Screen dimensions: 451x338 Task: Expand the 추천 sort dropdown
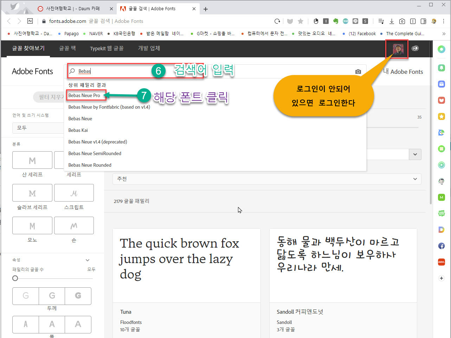(267, 179)
